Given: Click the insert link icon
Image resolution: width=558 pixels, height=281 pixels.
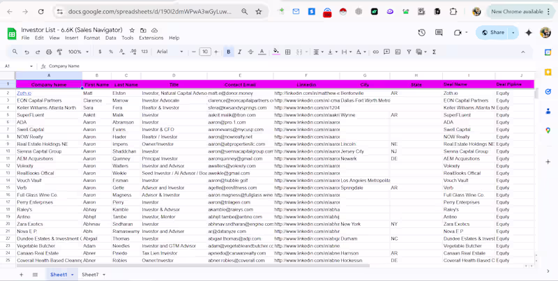Looking at the screenshot, I should (375, 52).
